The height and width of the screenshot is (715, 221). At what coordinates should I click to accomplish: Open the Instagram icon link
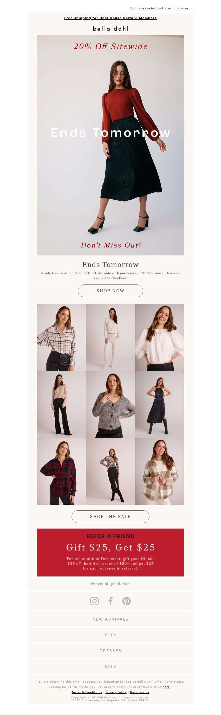94,601
